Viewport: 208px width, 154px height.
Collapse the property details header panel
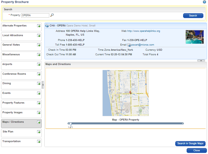click(x=201, y=61)
